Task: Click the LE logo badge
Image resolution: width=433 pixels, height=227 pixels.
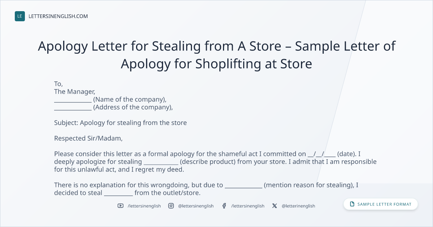Action: click(20, 16)
